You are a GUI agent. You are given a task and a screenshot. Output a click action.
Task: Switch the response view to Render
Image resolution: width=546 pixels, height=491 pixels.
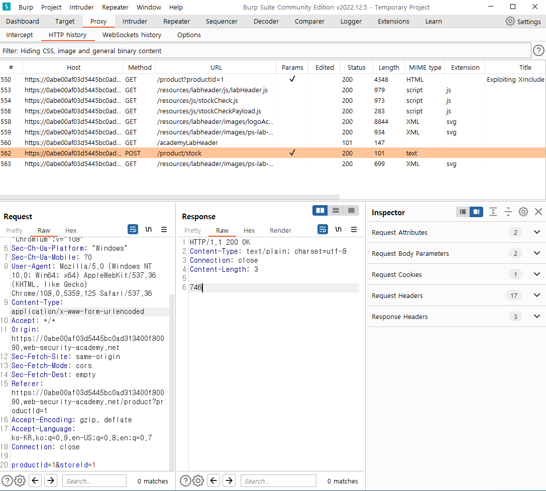coord(280,230)
